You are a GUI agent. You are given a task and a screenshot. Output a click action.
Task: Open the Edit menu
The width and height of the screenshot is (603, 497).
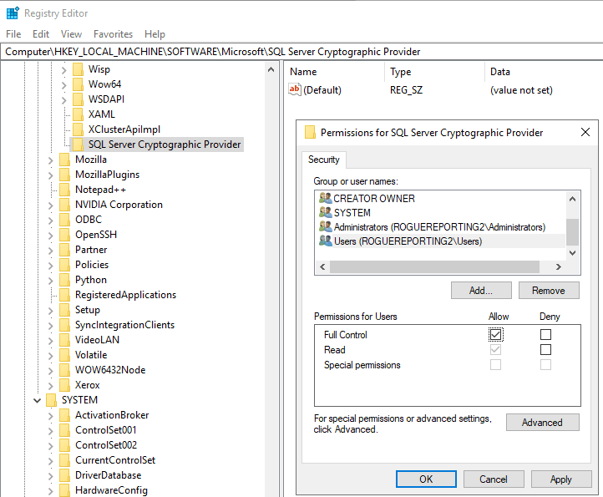[41, 34]
